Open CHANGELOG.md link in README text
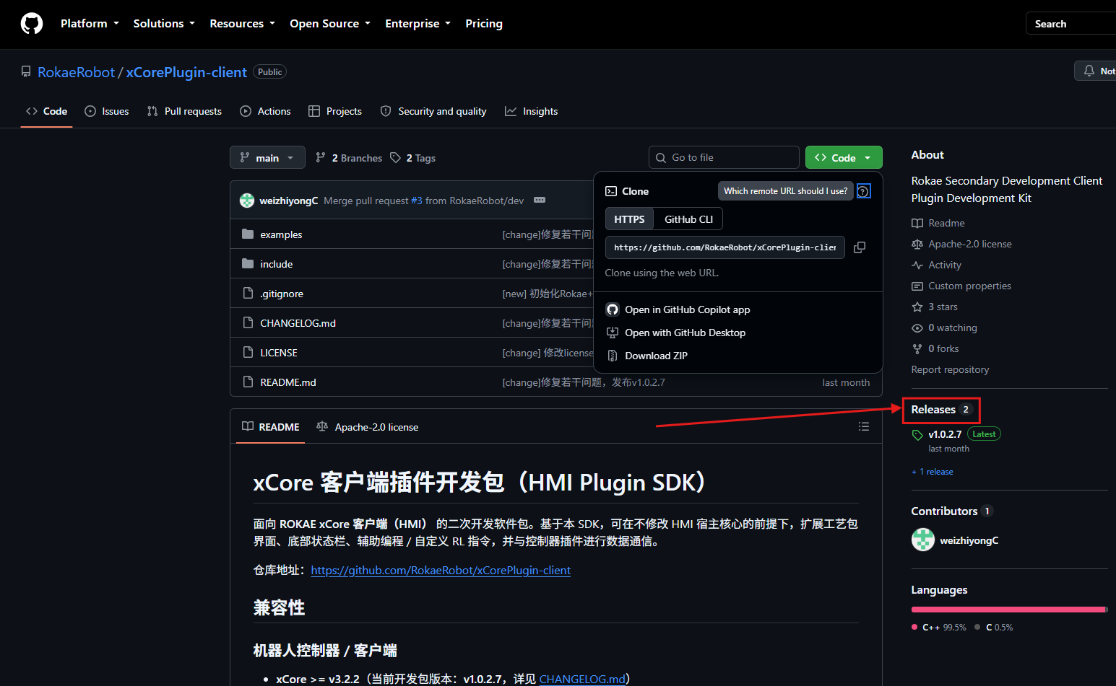This screenshot has width=1116, height=686. coord(582,679)
